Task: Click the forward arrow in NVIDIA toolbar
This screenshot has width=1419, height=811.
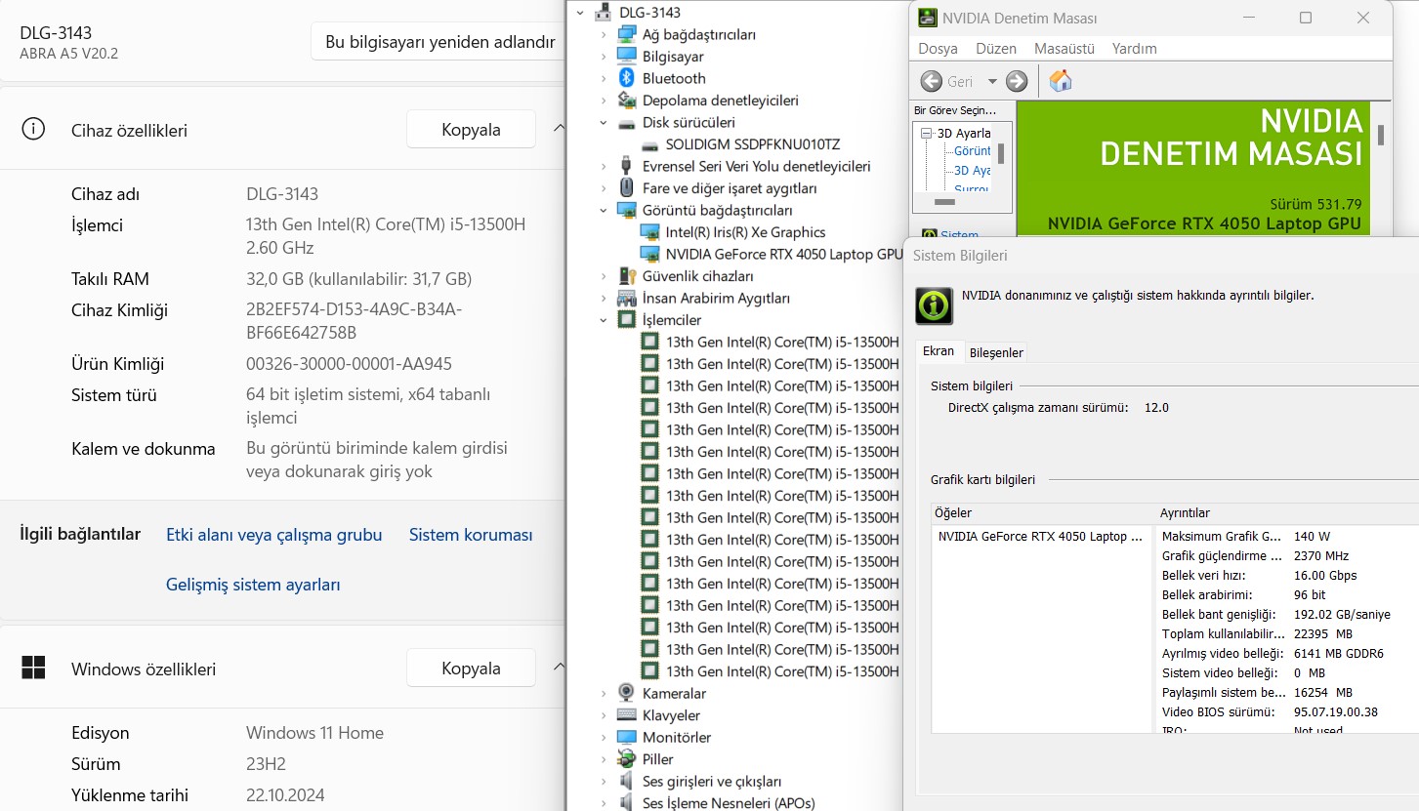Action: click(1017, 81)
